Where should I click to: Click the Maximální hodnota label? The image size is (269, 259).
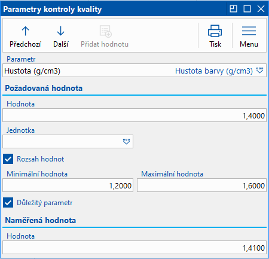172,174
